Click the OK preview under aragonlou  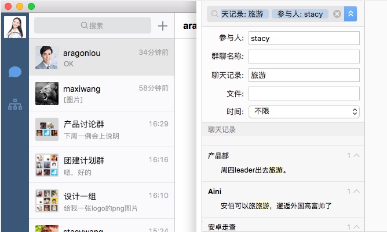tap(68, 64)
